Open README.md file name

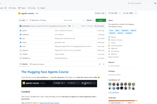click(26, 58)
